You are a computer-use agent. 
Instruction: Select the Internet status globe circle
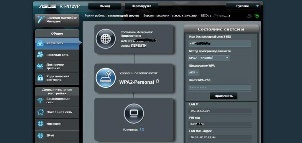[x=106, y=39]
